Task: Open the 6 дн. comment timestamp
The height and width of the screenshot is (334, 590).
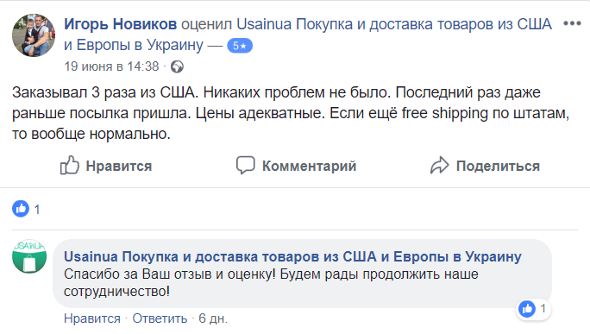Action: [x=213, y=318]
